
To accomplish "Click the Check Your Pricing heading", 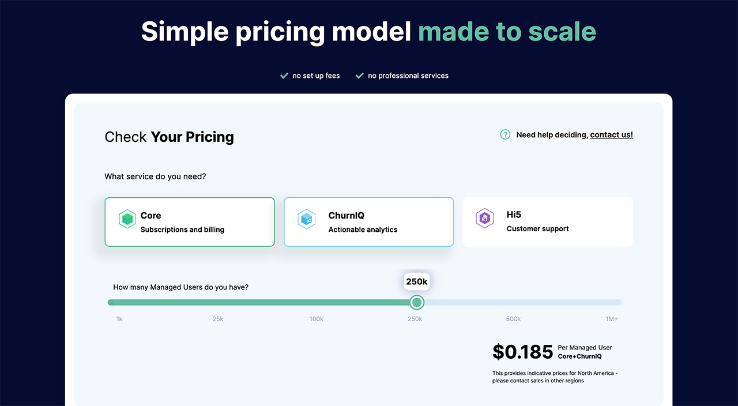I will [169, 137].
